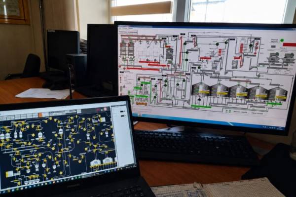Click the small grey button under the green lamp
This screenshot has height=197, width=296.
click(273, 46)
